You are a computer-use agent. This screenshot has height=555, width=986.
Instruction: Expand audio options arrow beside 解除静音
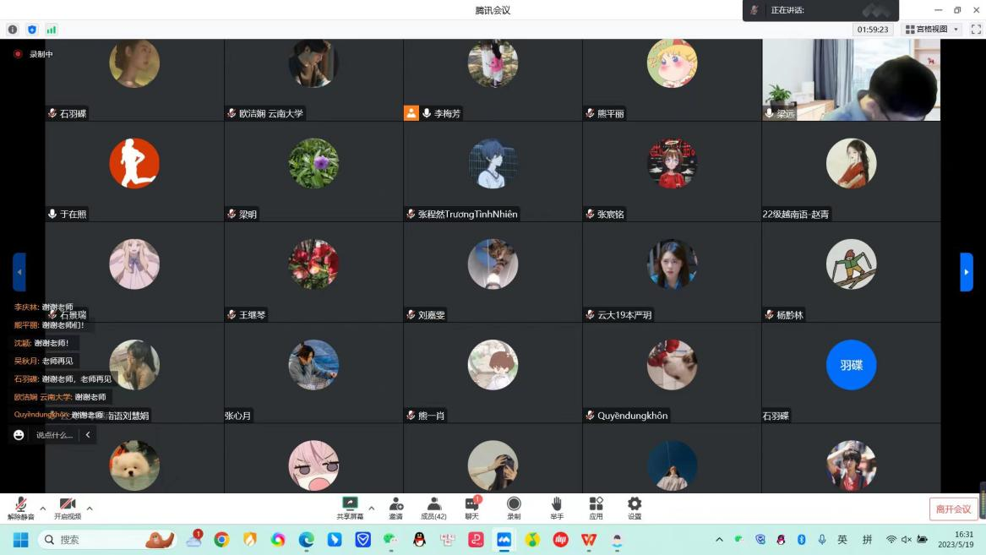[43, 509]
